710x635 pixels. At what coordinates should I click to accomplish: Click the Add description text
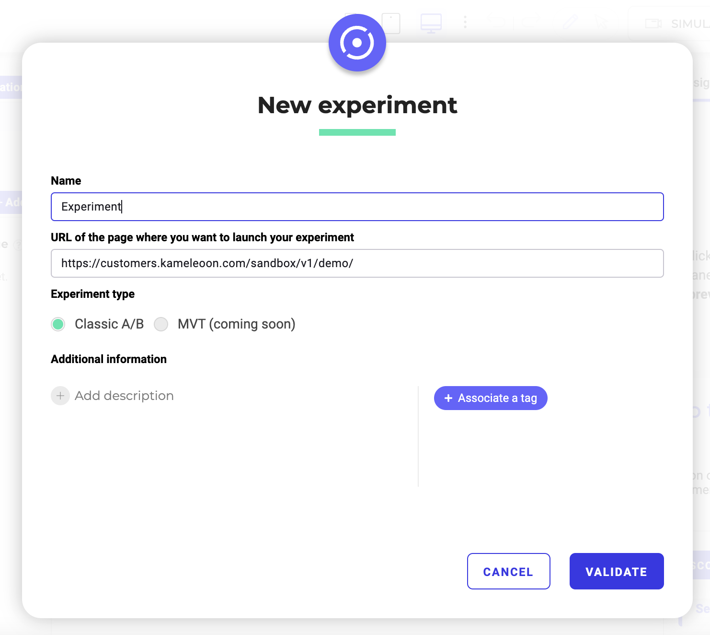coord(124,396)
